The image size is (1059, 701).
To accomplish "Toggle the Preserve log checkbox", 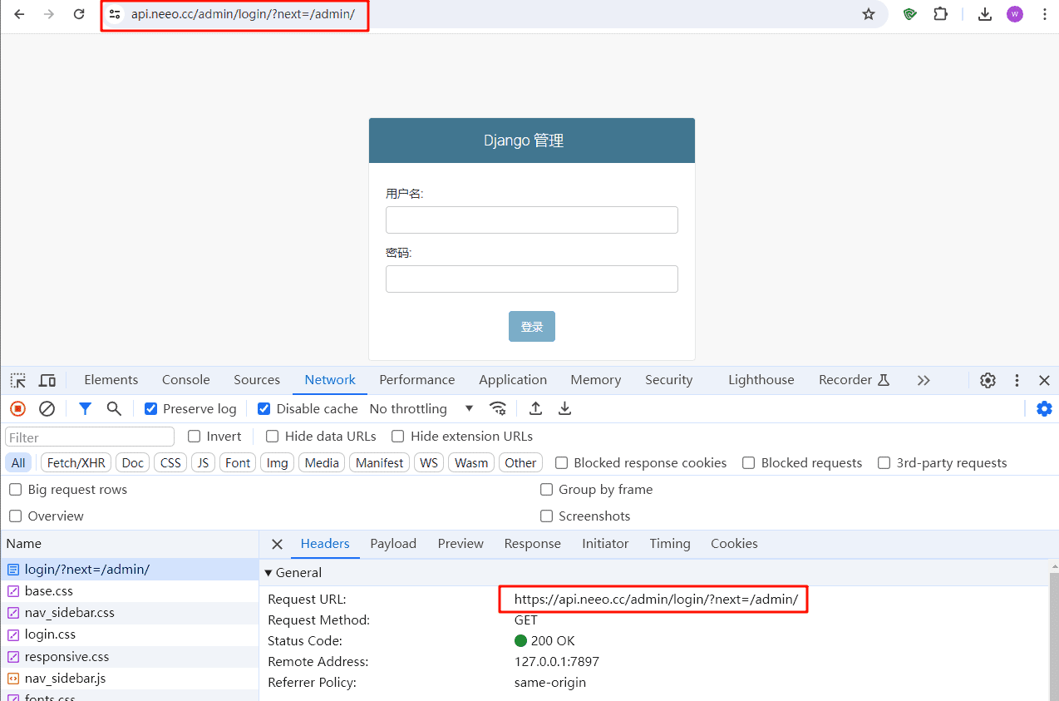I will 151,408.
